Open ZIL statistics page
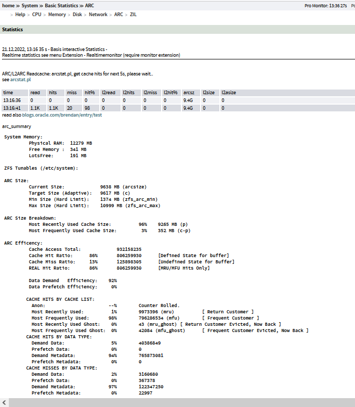 (x=134, y=15)
